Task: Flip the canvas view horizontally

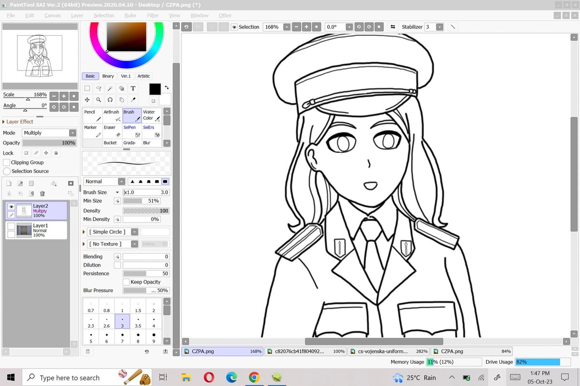Action: point(392,27)
